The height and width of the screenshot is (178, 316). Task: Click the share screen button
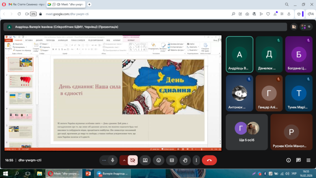145,160
